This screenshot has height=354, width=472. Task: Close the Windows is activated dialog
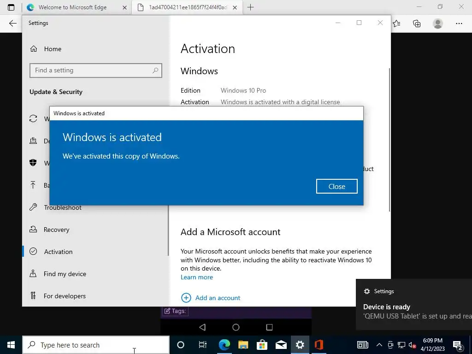click(336, 186)
